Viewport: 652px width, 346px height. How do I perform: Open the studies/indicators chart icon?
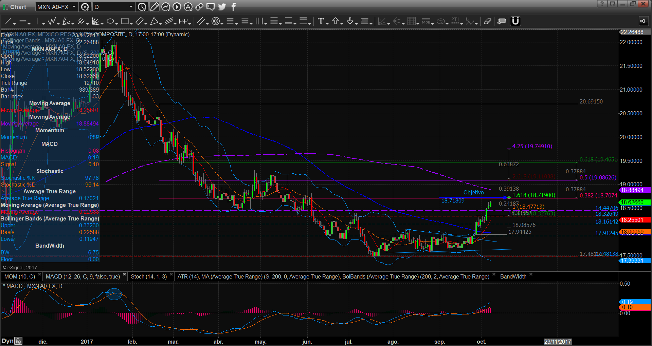(166, 7)
